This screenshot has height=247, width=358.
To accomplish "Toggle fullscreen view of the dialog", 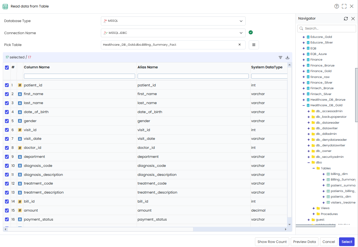I will (x=344, y=7).
